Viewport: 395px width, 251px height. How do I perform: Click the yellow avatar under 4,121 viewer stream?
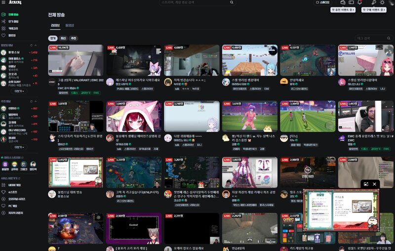coord(284,82)
